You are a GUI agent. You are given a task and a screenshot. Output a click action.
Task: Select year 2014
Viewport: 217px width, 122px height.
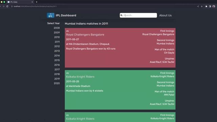tap(57, 56)
